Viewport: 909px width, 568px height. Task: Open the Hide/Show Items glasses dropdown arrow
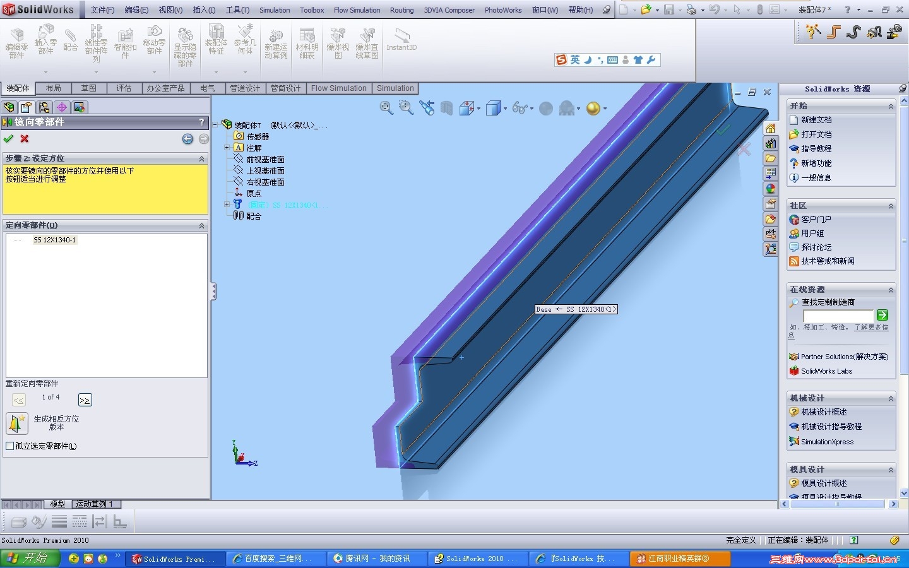click(x=532, y=109)
